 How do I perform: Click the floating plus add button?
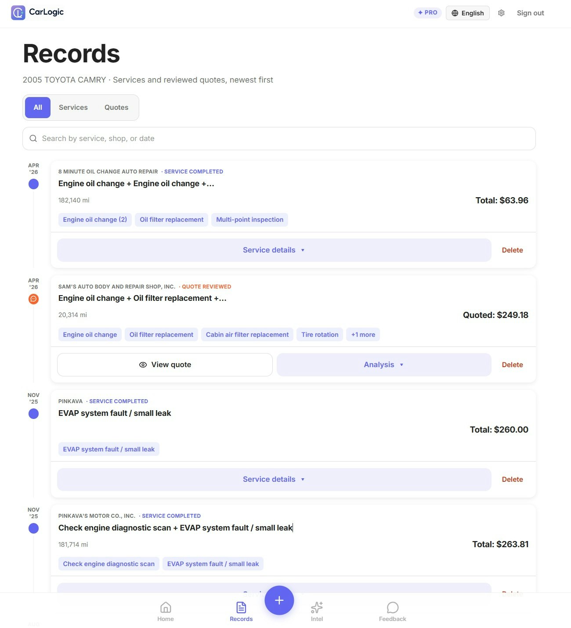click(x=279, y=600)
